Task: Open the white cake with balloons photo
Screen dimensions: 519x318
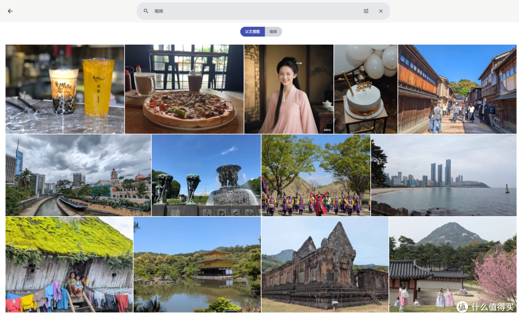Action: click(x=365, y=89)
